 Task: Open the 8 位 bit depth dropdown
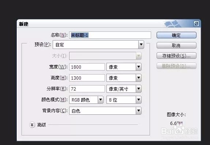coord(124,100)
